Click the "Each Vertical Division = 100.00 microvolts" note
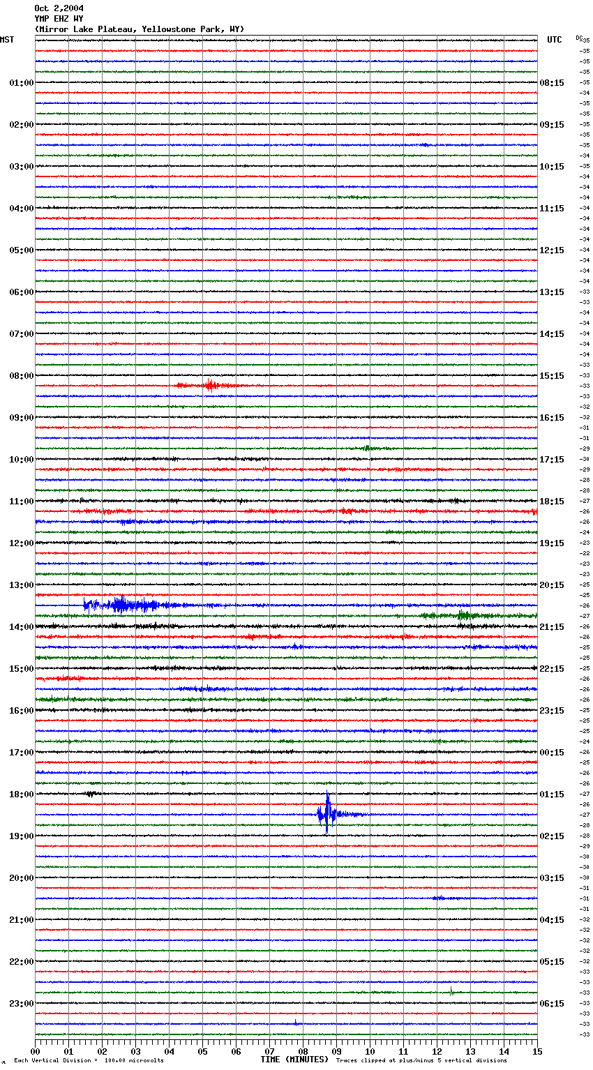 (x=89, y=1060)
